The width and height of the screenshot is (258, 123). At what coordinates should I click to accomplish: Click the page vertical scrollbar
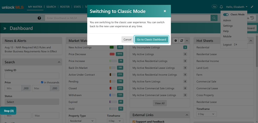tap(257, 51)
